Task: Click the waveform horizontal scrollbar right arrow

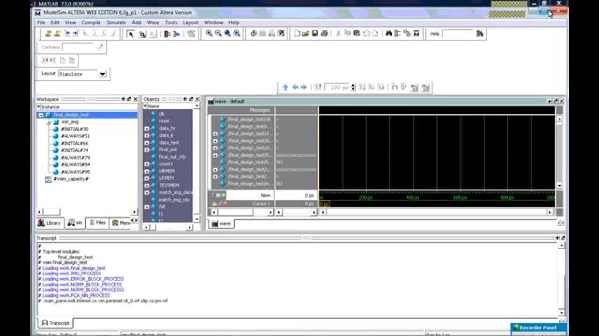Action: coord(550,212)
